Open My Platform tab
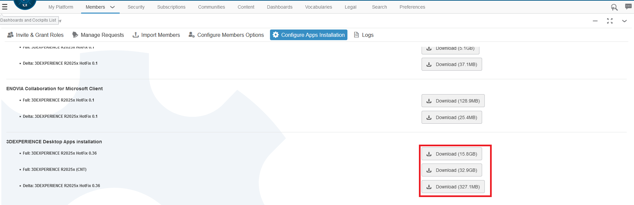The image size is (634, 205). click(61, 7)
